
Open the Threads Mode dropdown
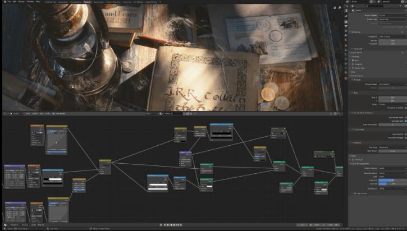(392, 84)
